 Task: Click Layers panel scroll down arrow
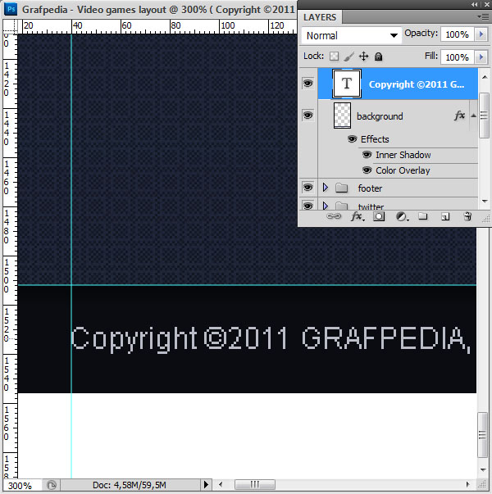click(485, 201)
